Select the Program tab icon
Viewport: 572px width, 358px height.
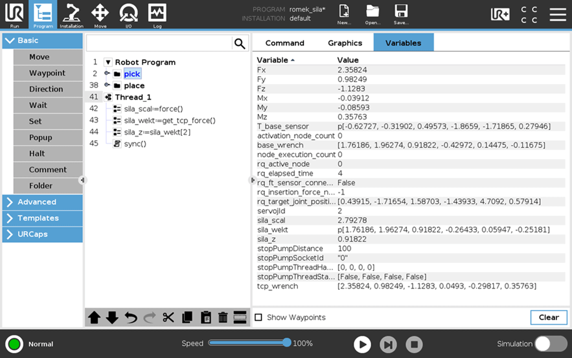pos(43,15)
